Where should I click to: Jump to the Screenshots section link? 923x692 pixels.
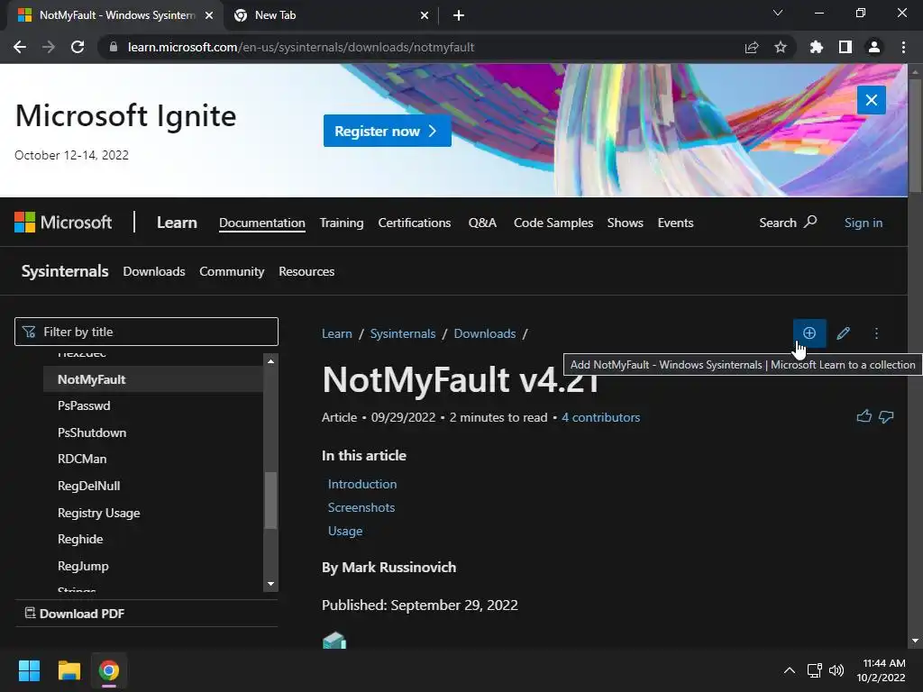click(361, 507)
